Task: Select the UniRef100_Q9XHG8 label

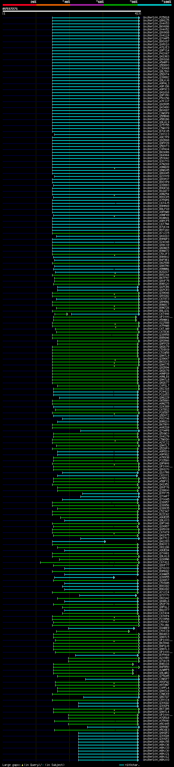Action: [x=156, y=32]
